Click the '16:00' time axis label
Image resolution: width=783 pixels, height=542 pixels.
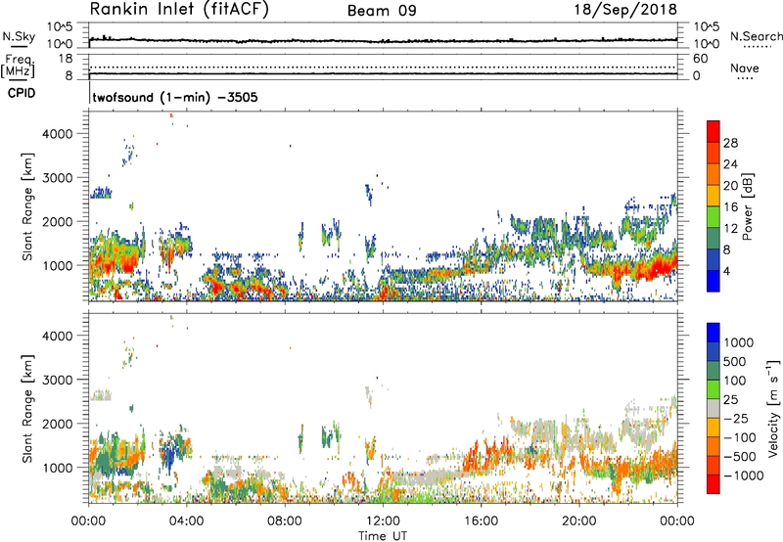[x=481, y=521]
